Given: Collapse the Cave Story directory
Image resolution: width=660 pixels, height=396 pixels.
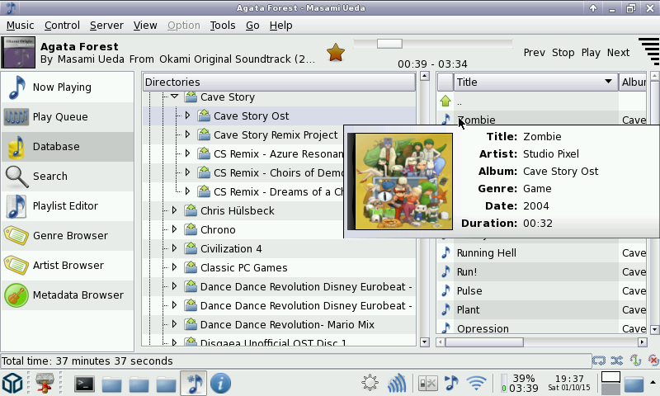Looking at the screenshot, I should (x=174, y=97).
